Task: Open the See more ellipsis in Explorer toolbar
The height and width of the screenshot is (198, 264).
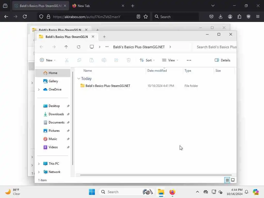Action: click(x=189, y=60)
